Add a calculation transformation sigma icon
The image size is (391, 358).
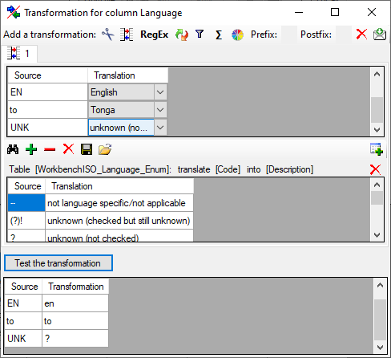click(x=219, y=35)
